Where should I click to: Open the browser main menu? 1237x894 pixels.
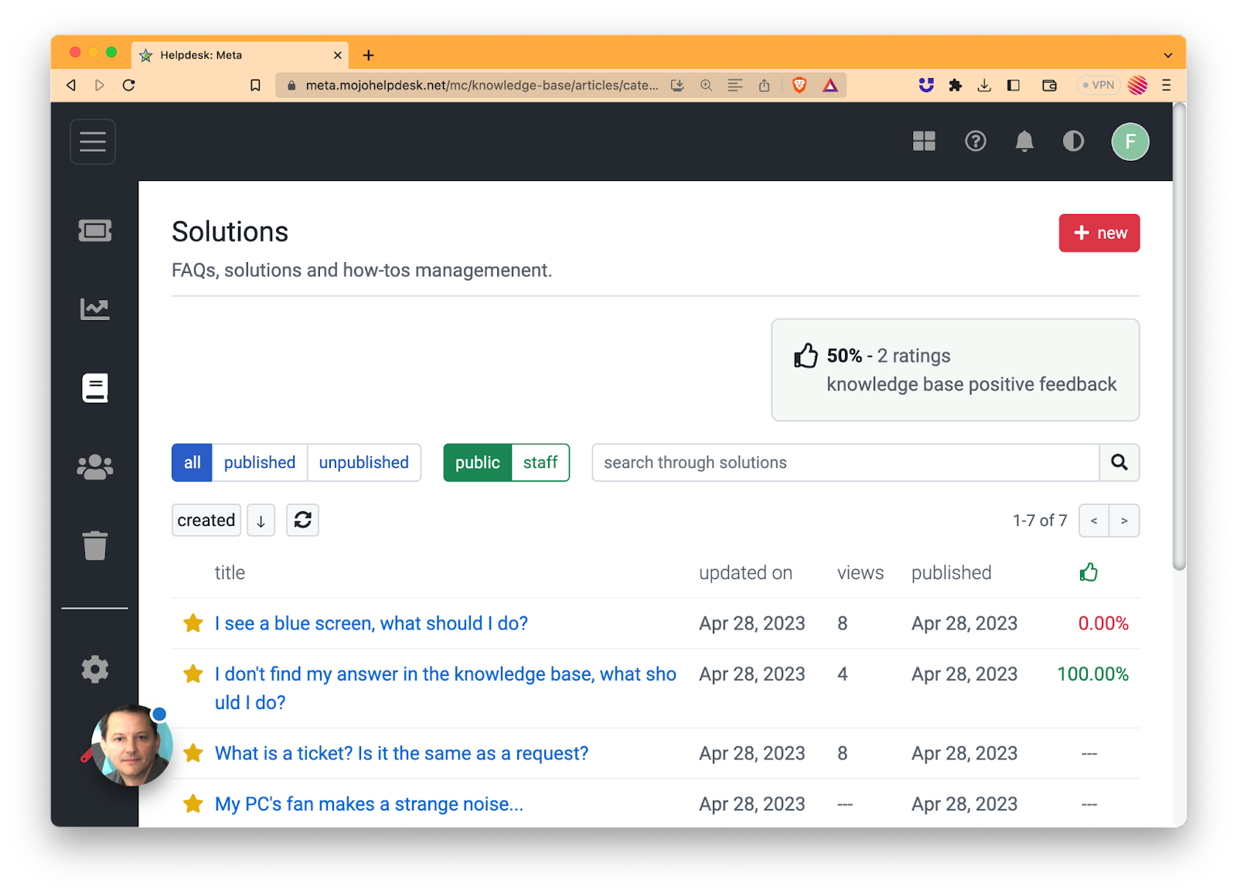tap(1167, 85)
